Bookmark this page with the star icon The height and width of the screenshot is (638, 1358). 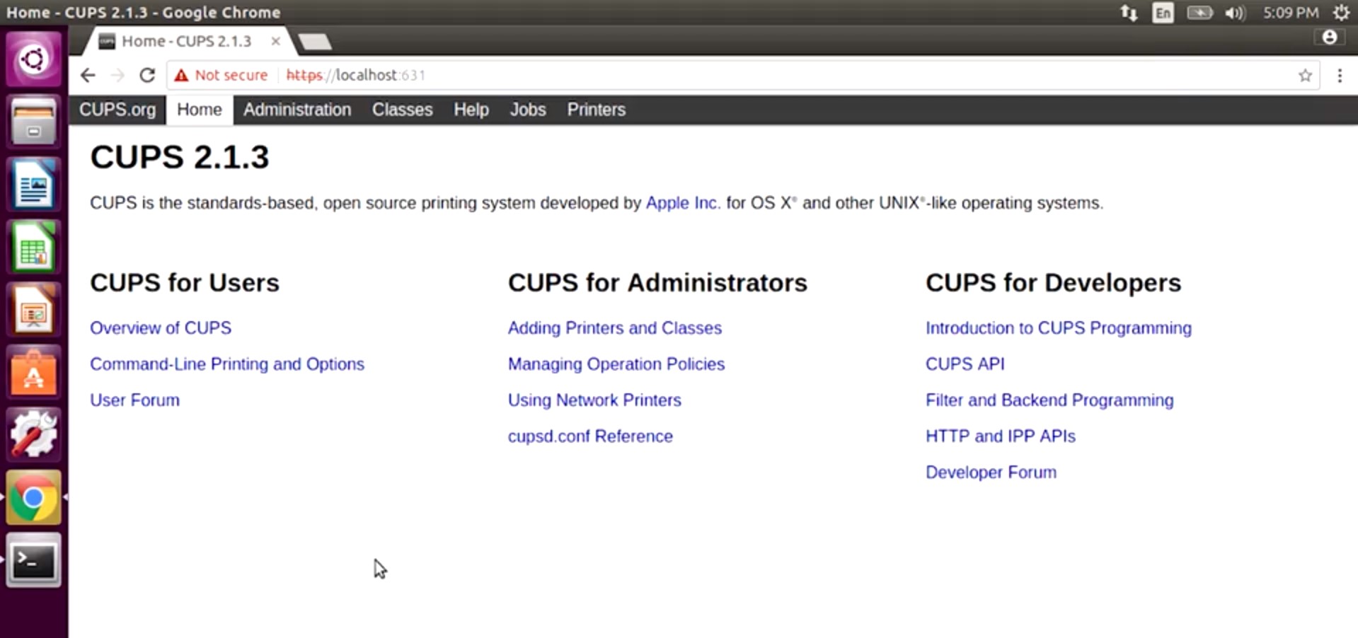(1305, 76)
